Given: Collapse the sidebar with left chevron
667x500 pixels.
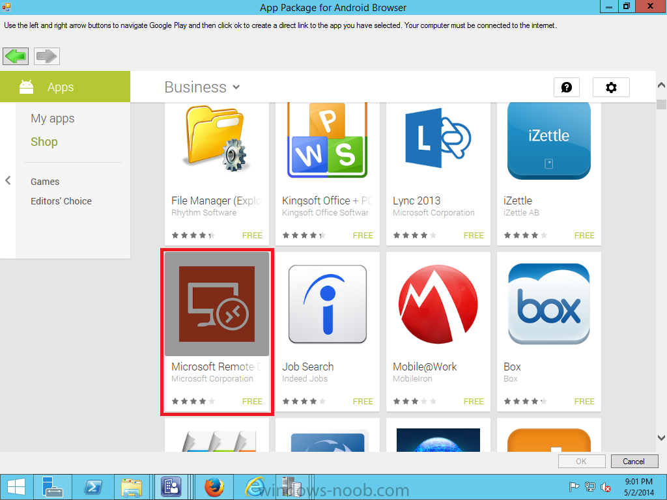Looking at the screenshot, I should 8,180.
